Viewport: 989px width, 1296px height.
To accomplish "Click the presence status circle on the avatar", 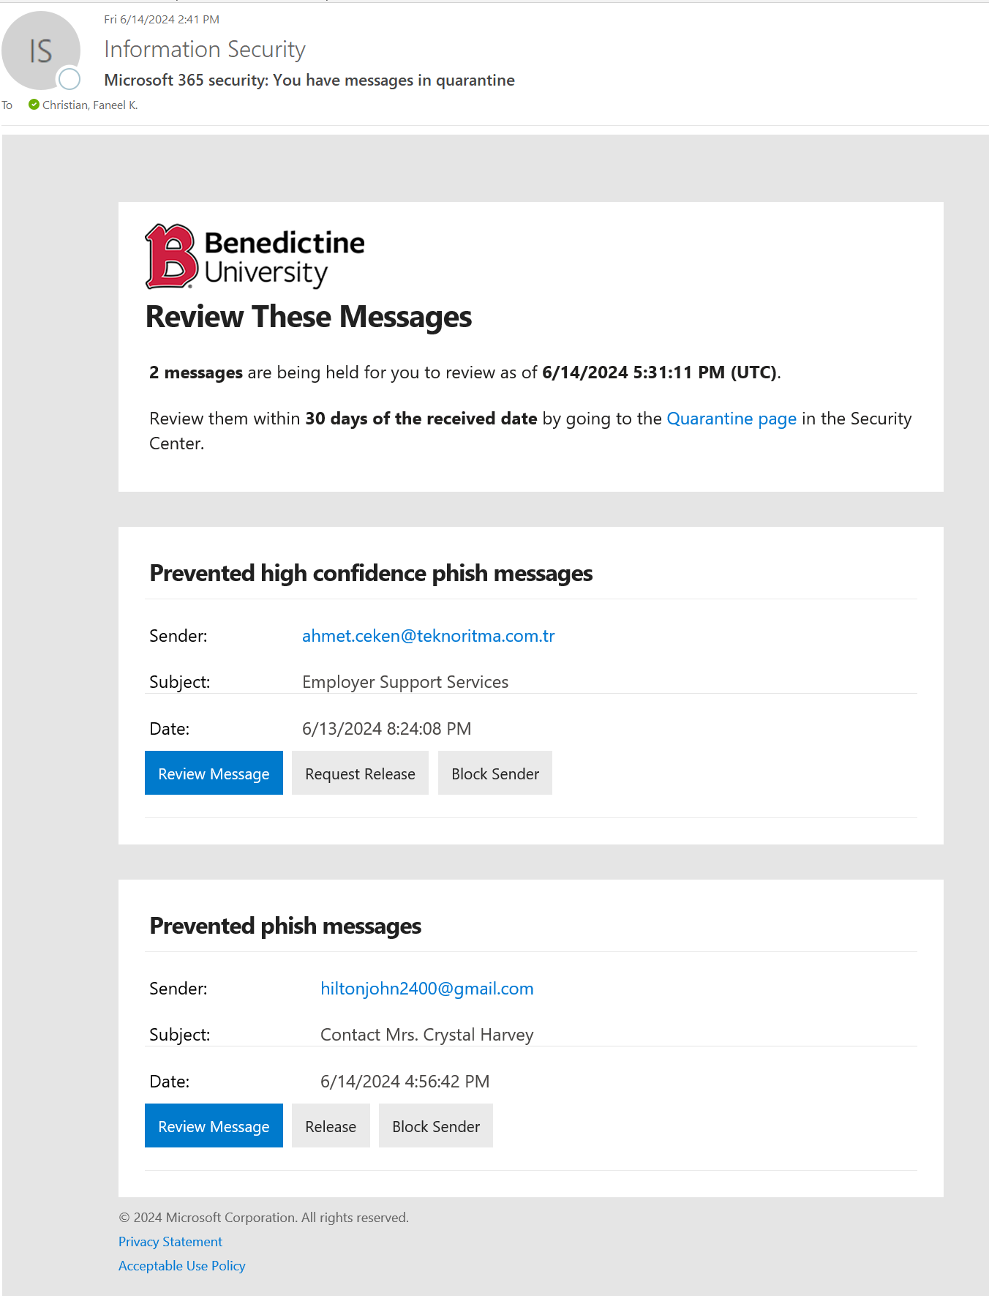I will (x=69, y=78).
